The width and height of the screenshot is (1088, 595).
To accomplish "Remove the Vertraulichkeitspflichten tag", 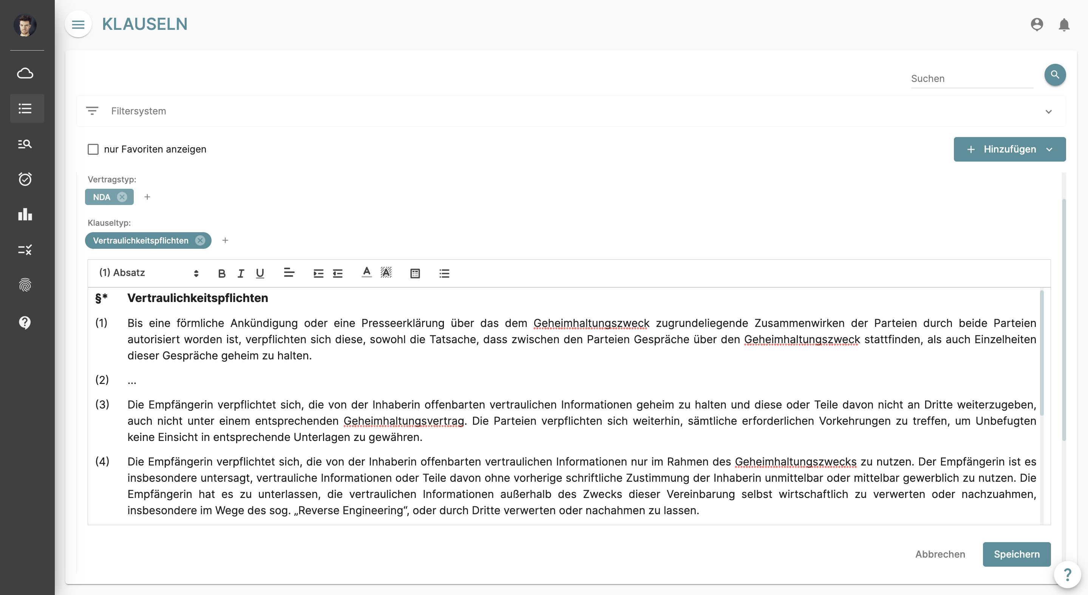I will (x=200, y=240).
